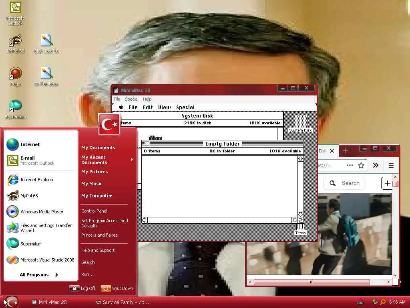Click Empty Folder window close box
Screen dimensions: 410x308
point(147,144)
